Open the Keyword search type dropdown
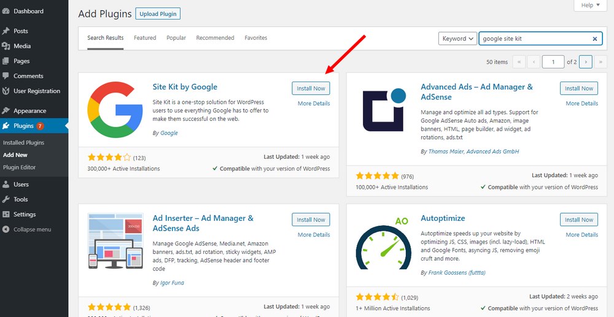The image size is (614, 317). (457, 38)
